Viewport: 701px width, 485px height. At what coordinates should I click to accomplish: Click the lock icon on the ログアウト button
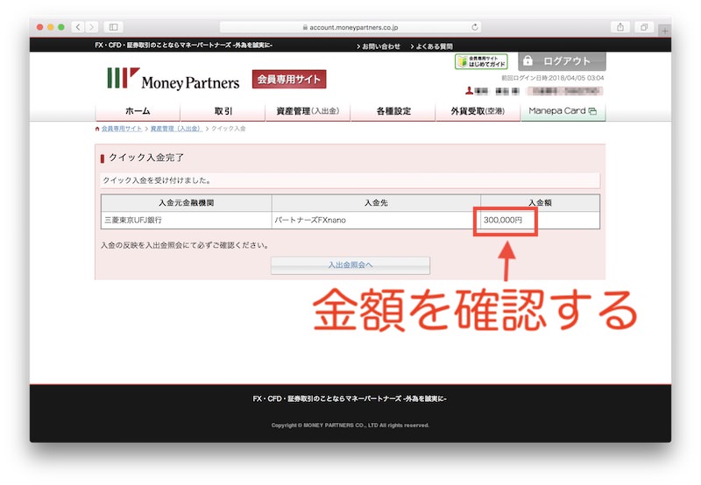tap(528, 60)
